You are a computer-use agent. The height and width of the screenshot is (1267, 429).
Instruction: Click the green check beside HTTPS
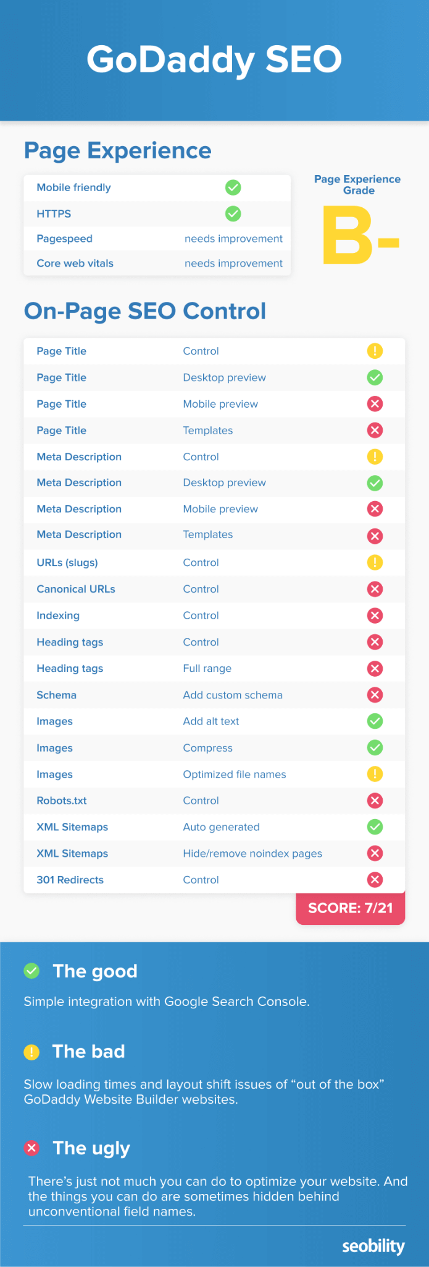tap(233, 213)
